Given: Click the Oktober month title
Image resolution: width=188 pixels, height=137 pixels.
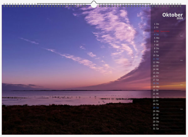Looking at the screenshot, I should point(172,15).
